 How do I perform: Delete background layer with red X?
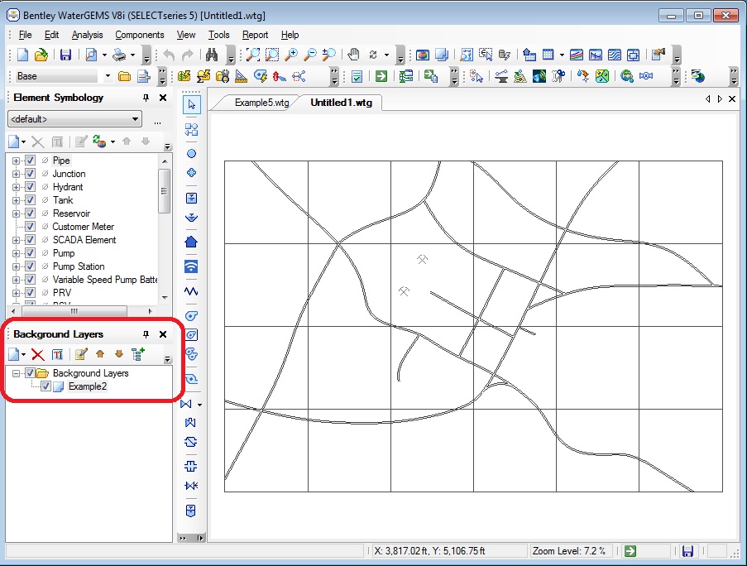[x=37, y=354]
